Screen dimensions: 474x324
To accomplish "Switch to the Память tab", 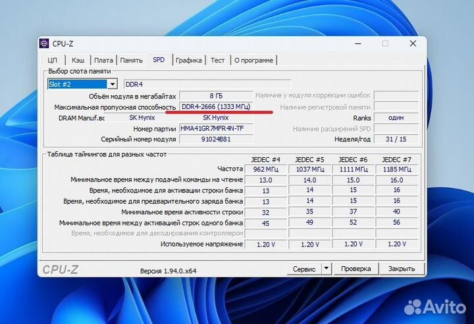I will point(131,60).
